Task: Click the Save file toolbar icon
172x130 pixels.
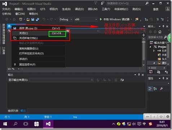Action: click(x=33, y=19)
